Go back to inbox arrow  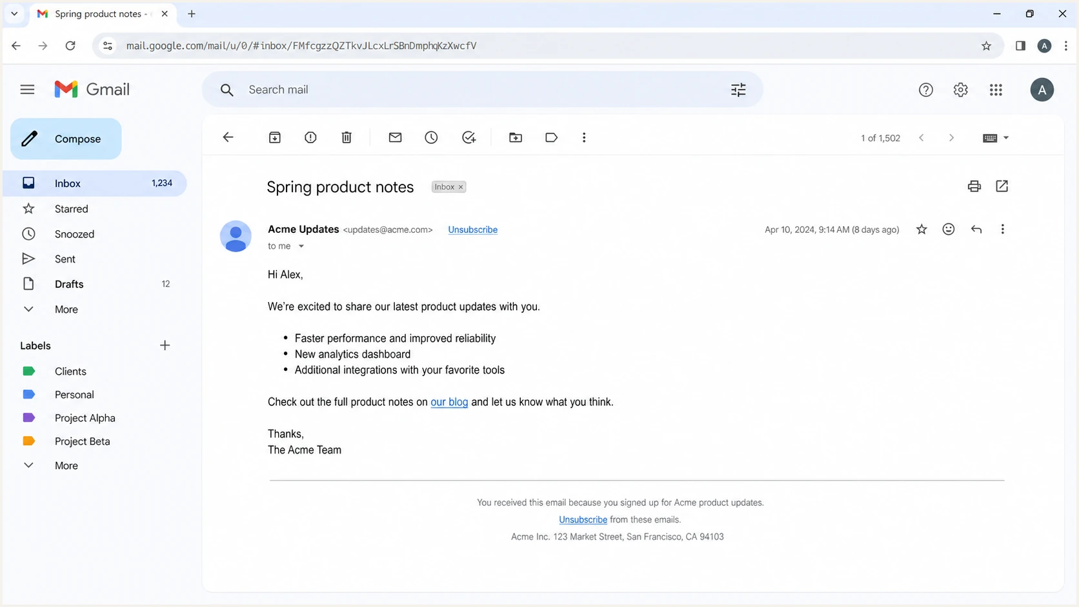228,137
